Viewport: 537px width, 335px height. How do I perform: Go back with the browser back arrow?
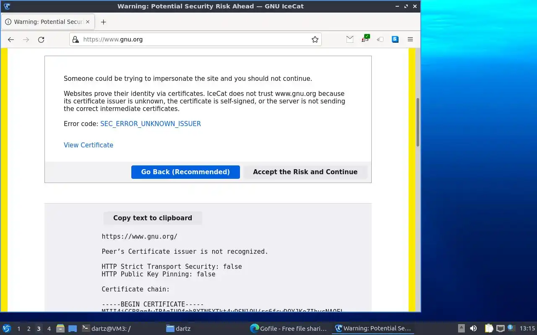11,39
